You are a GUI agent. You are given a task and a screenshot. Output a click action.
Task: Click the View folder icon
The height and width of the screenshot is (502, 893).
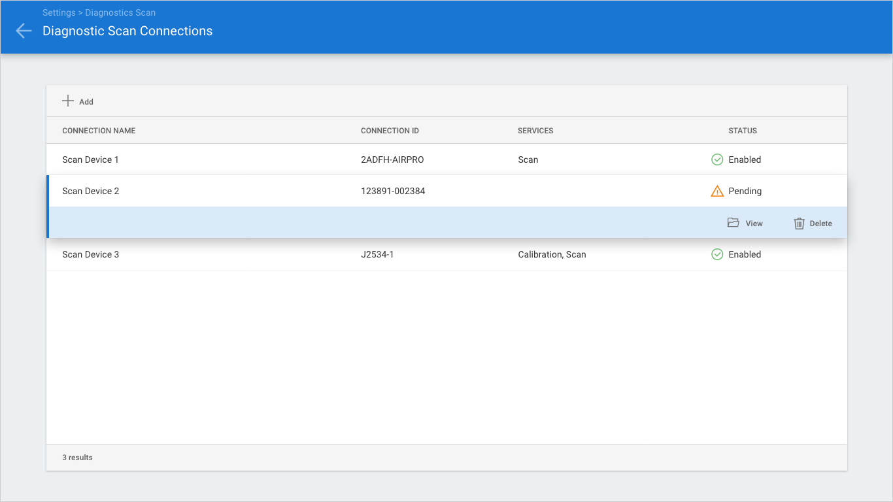pyautogui.click(x=733, y=223)
